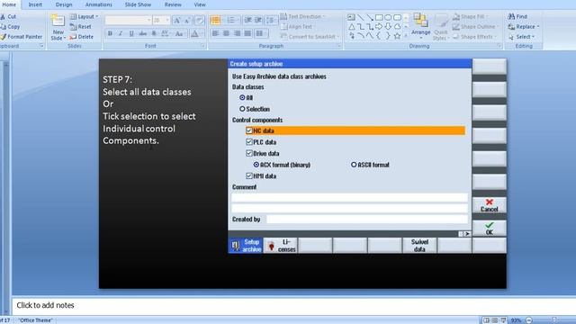Screen dimensions: 576x324
Task: Apply text shadow effect
Action: pyautogui.click(x=154, y=34)
